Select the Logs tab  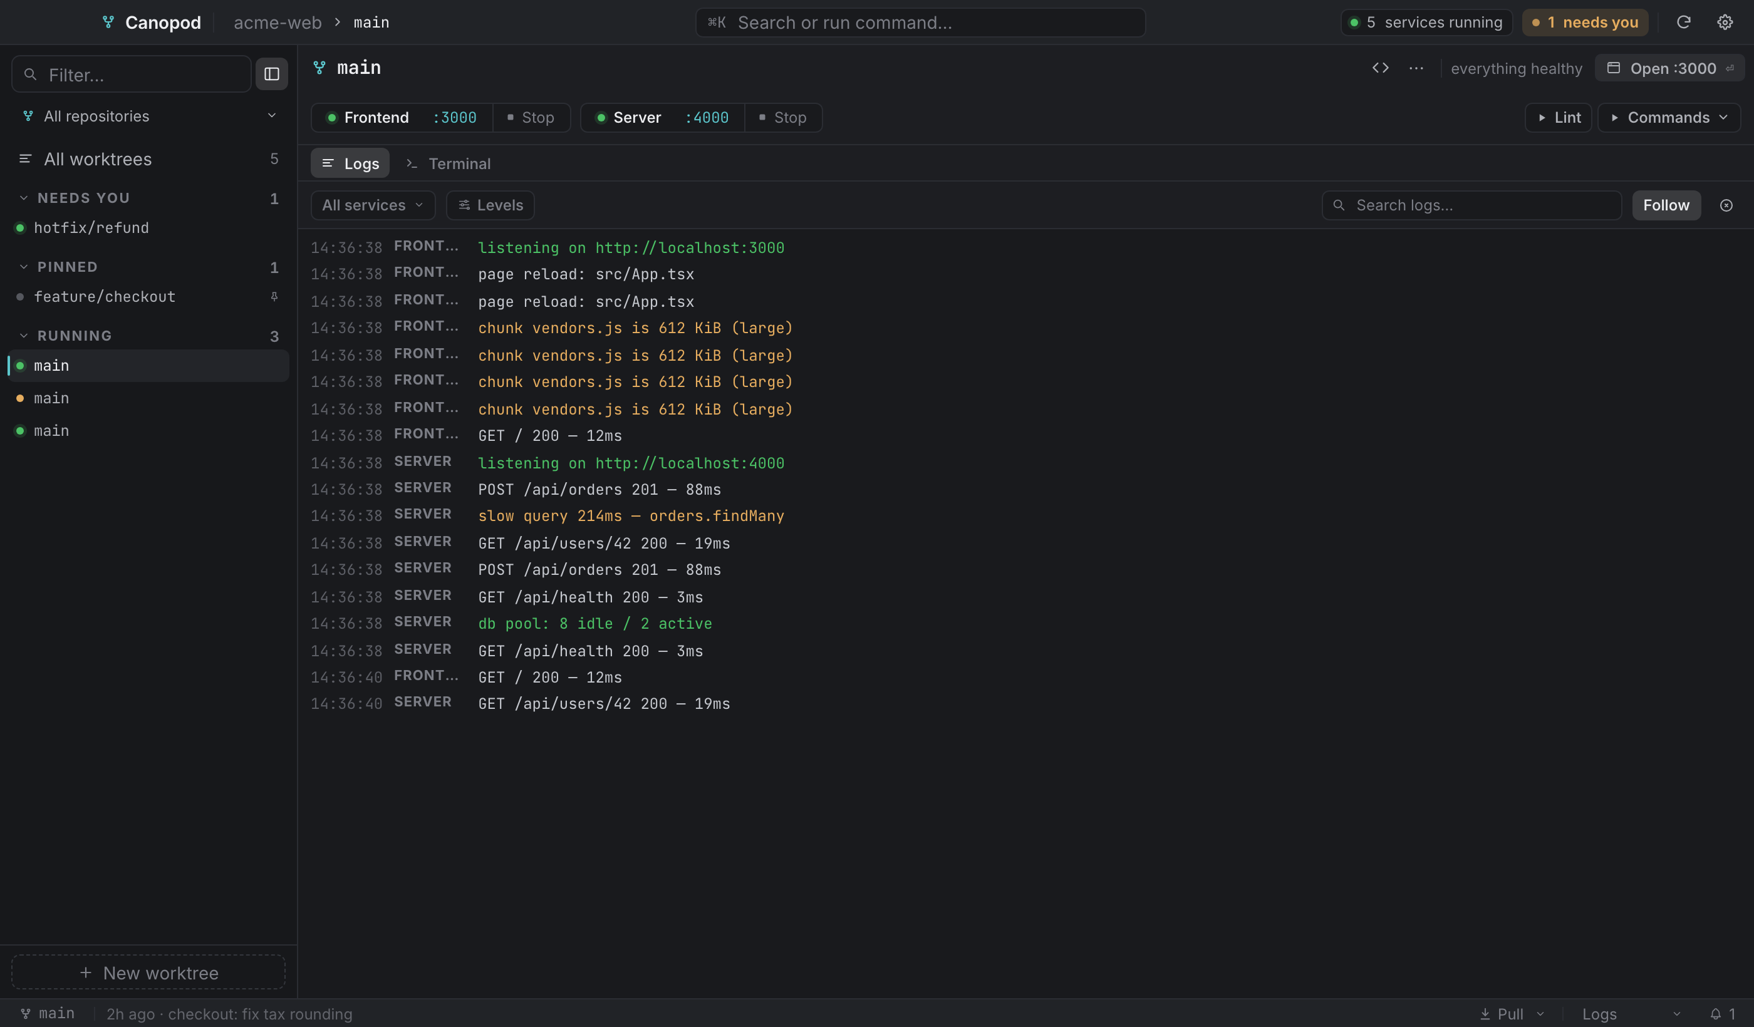(x=350, y=163)
